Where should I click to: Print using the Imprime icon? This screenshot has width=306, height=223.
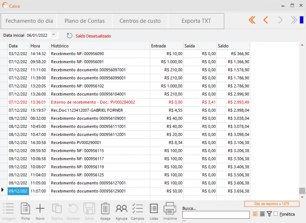(x=170, y=210)
